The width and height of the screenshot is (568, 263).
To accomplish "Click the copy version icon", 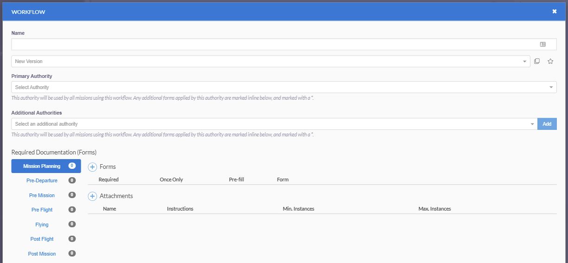I will point(537,61).
